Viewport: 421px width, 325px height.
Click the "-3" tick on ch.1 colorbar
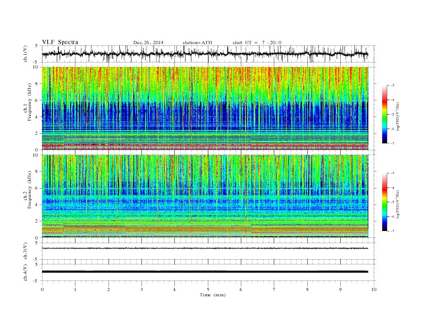click(x=392, y=85)
